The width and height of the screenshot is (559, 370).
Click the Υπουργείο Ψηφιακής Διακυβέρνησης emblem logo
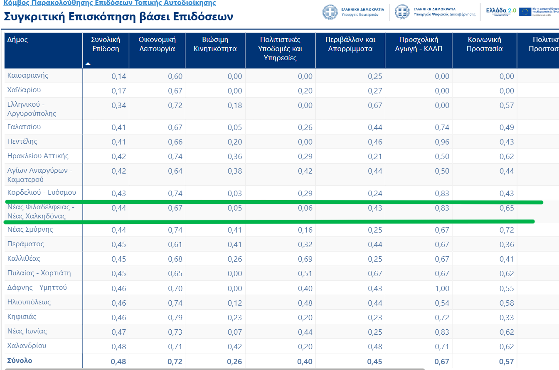tap(402, 11)
